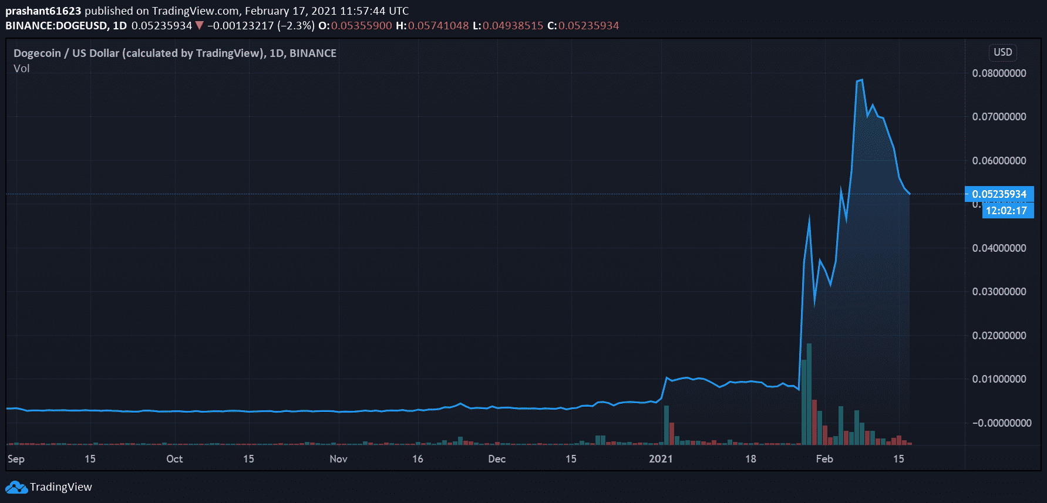1047x503 pixels.
Task: Click the high value 0.05741048
Action: (x=439, y=26)
